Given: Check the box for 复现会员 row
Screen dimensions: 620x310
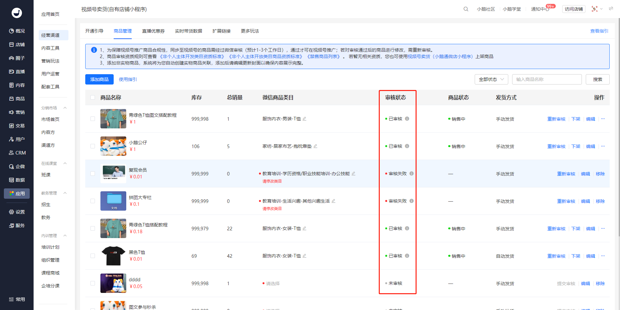Looking at the screenshot, I should (93, 174).
